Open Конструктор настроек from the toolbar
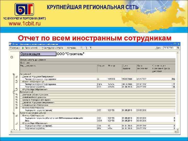The height and width of the screenshot is (141, 188). 52,48
